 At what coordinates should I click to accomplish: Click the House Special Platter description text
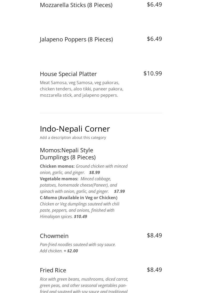point(81,89)
